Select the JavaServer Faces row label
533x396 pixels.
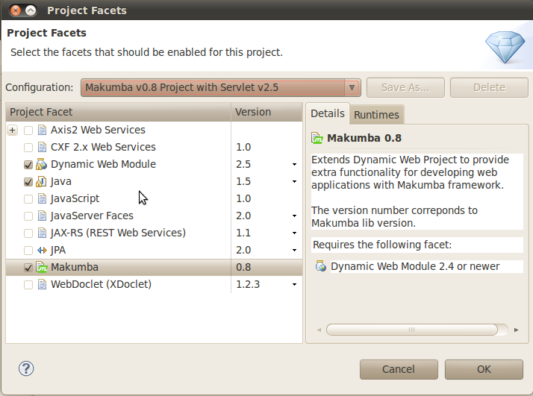92,216
